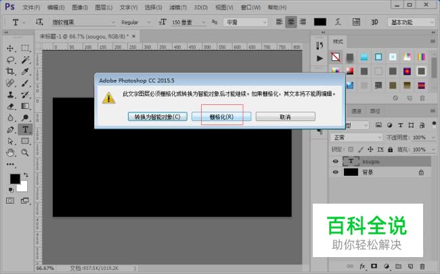
Task: Open the anti-aliasing method dropdown
Action: (246, 22)
